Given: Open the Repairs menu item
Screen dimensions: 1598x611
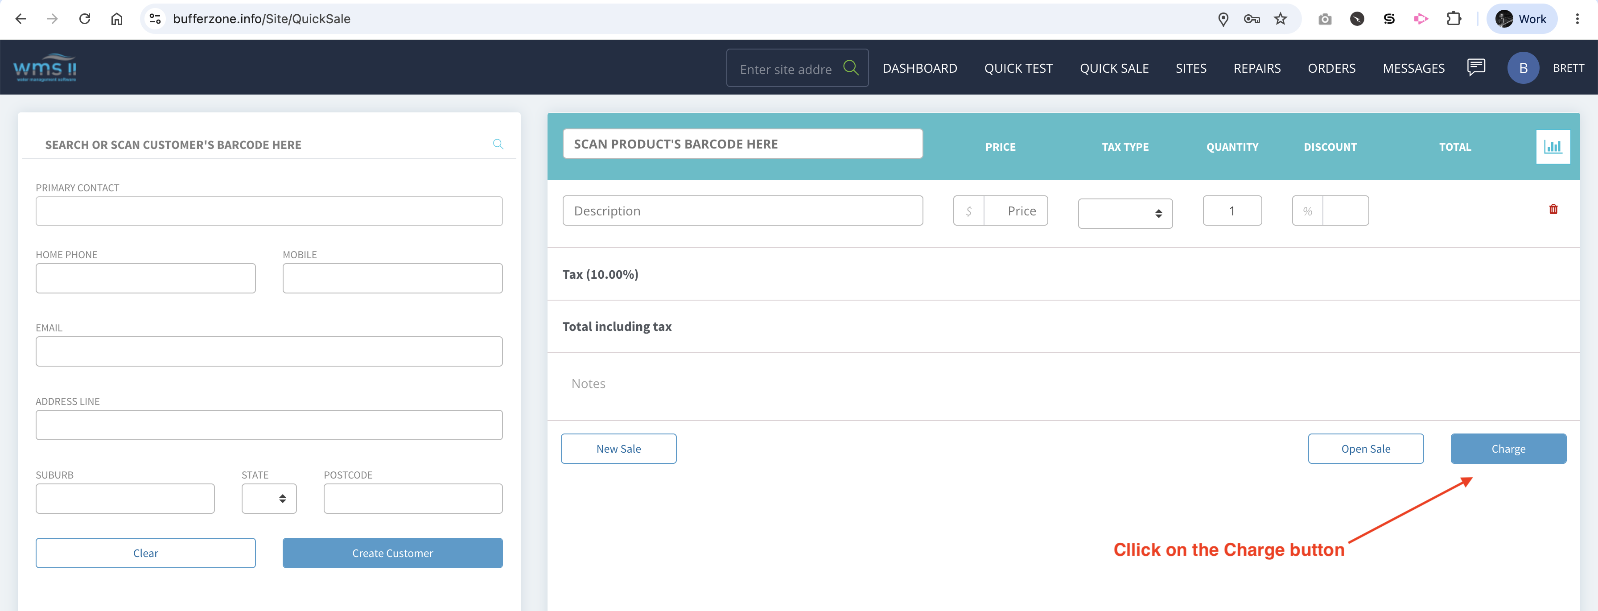Looking at the screenshot, I should pos(1256,68).
